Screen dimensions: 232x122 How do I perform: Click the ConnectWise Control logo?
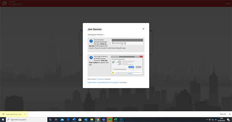[x=12, y=3]
